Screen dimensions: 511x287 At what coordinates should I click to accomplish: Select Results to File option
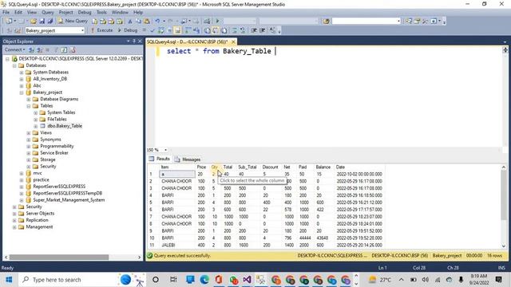pyautogui.click(x=224, y=30)
